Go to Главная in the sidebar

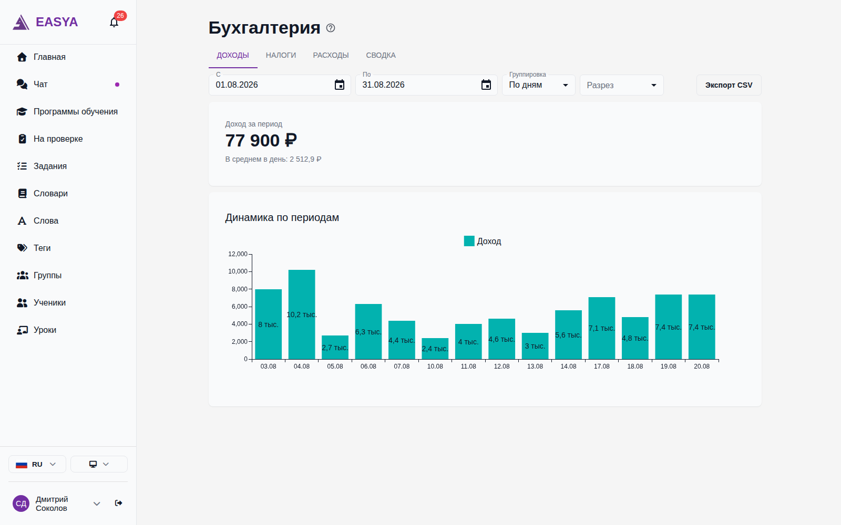pos(68,57)
